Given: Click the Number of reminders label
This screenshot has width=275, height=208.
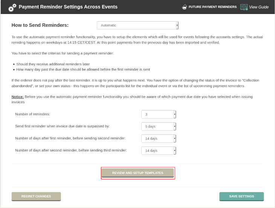Looking at the screenshot, I should 32,114.
